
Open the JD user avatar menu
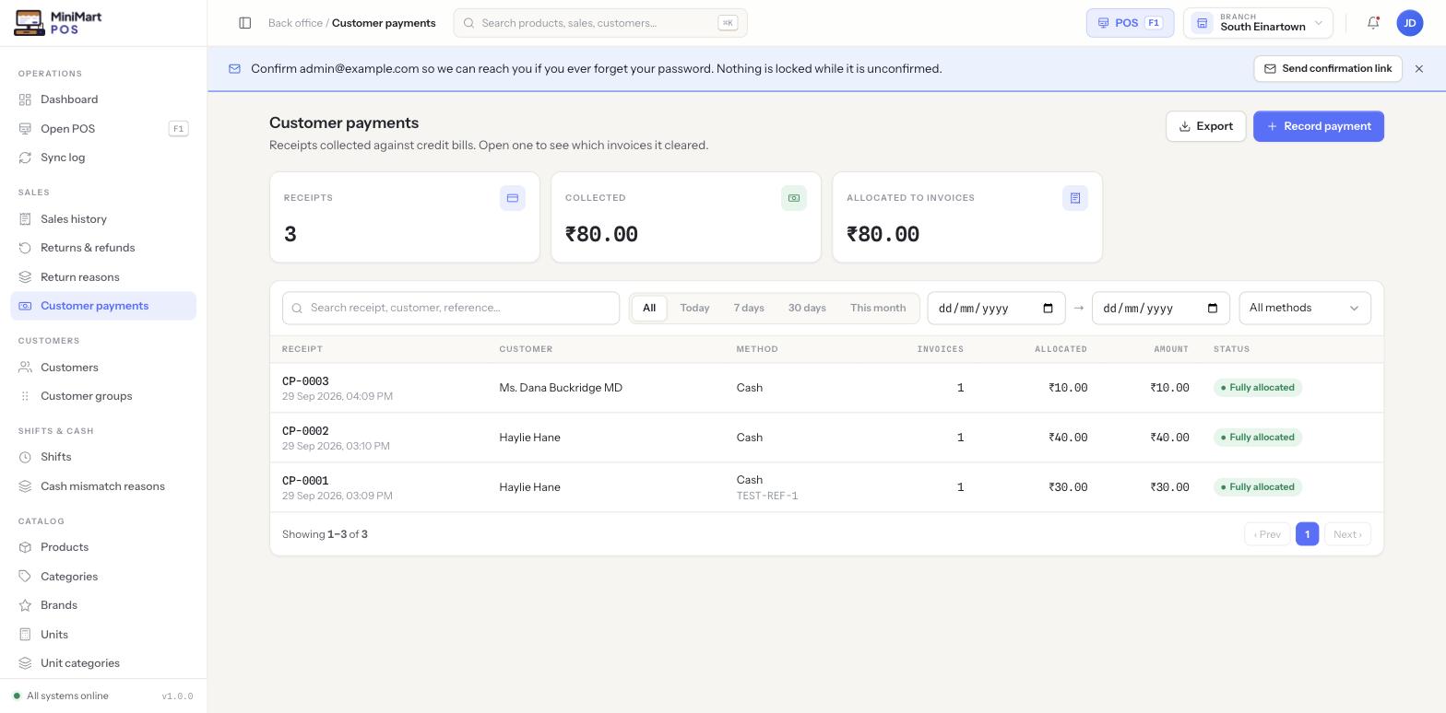click(x=1410, y=23)
